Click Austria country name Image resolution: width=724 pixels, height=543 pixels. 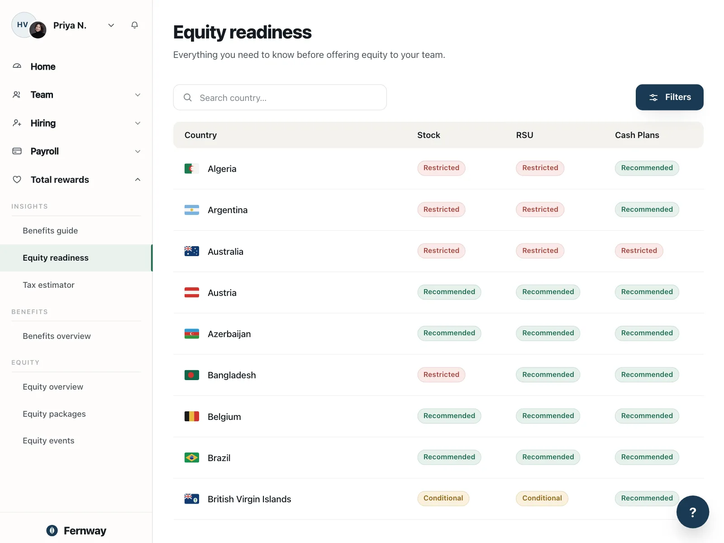point(222,293)
